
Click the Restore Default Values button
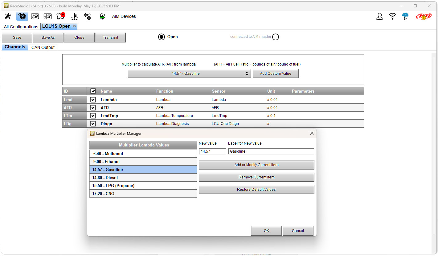point(256,190)
